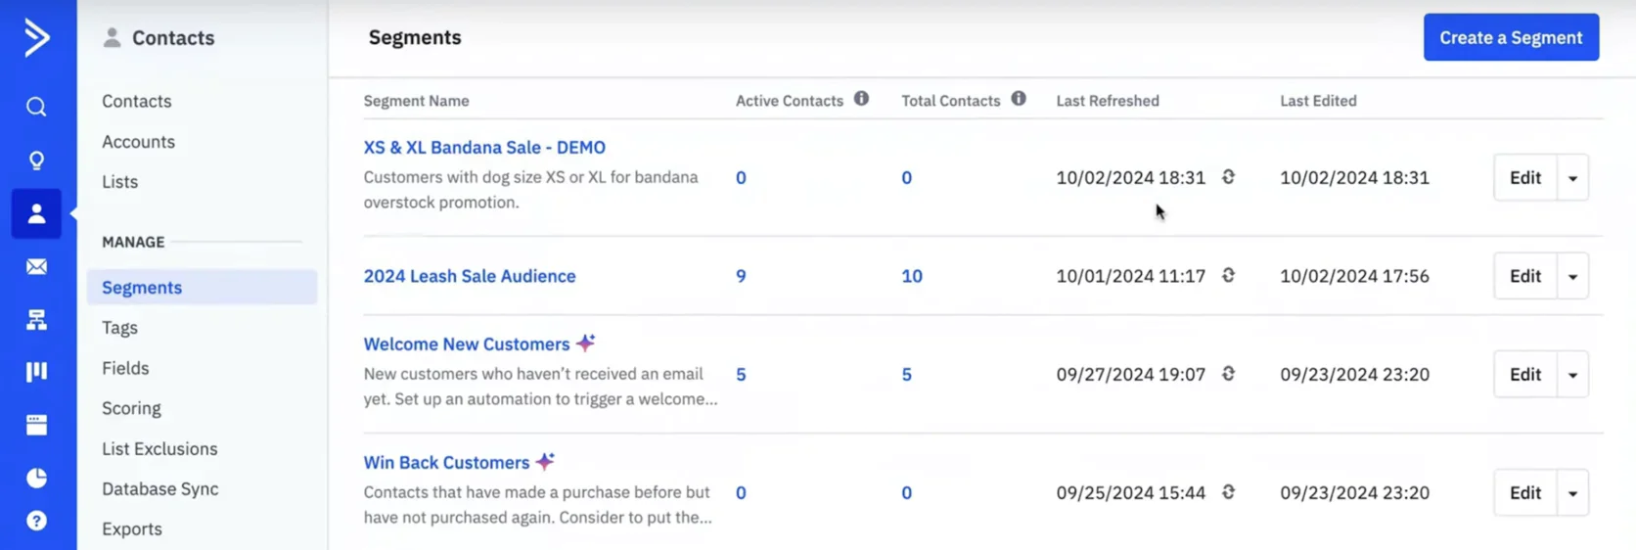This screenshot has height=550, width=1636.
Task: Click Edit for 2024 Leash Sale Audience
Action: [1524, 276]
